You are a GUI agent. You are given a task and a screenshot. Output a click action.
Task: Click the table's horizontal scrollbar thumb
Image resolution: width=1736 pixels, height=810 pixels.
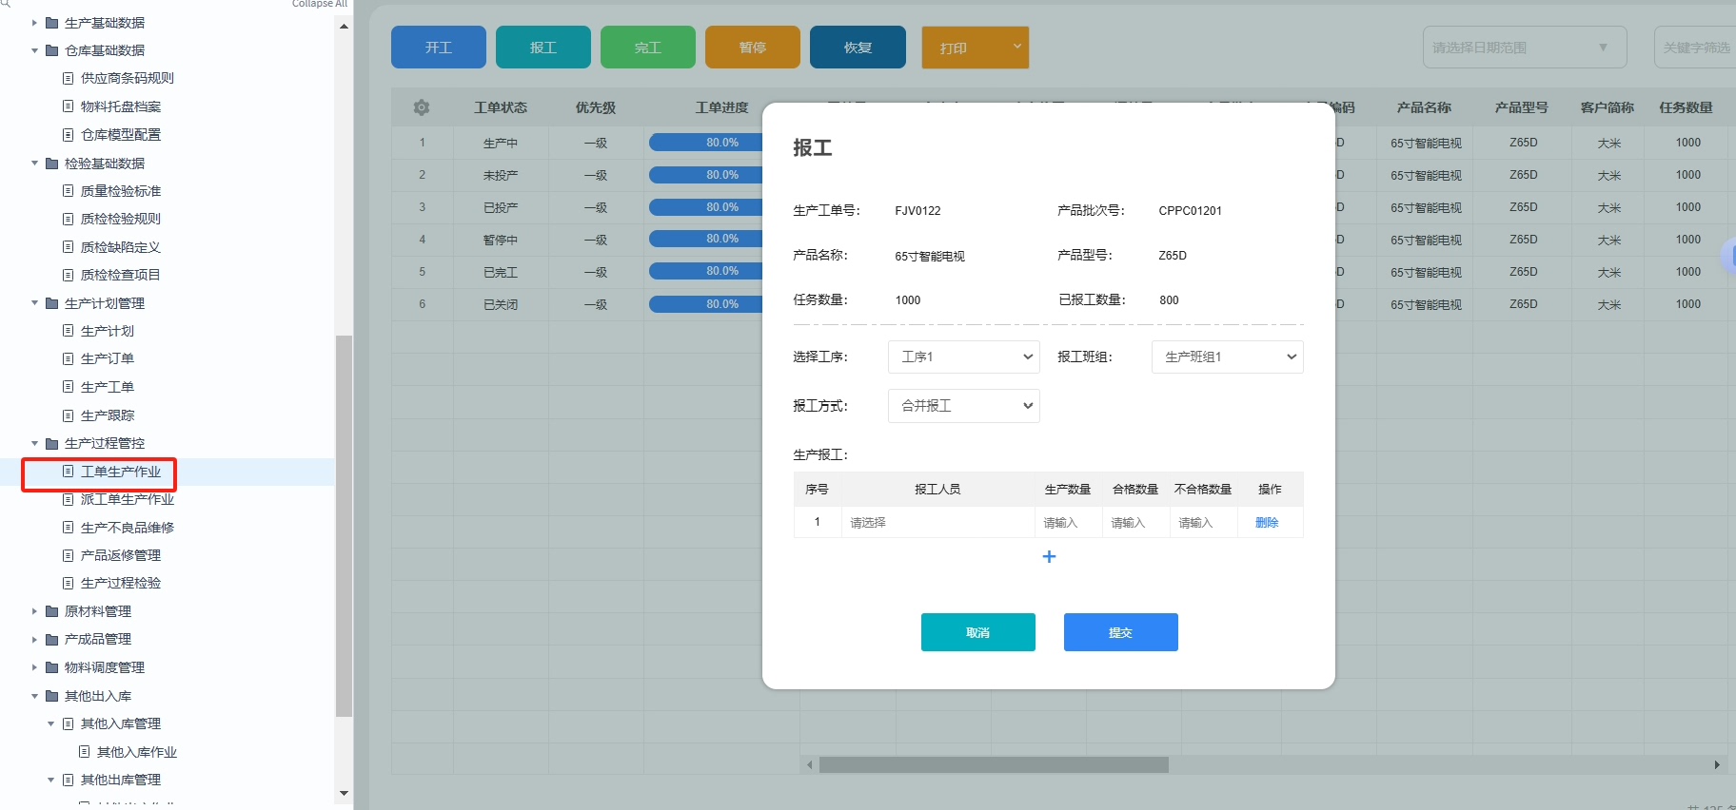[993, 765]
